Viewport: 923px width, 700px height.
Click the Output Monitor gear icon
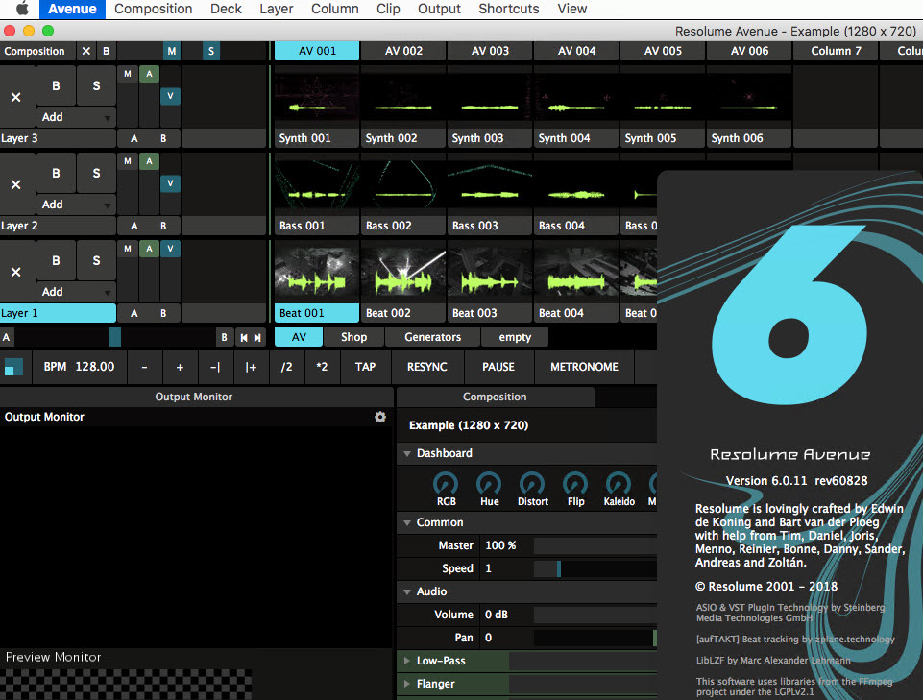coord(380,417)
